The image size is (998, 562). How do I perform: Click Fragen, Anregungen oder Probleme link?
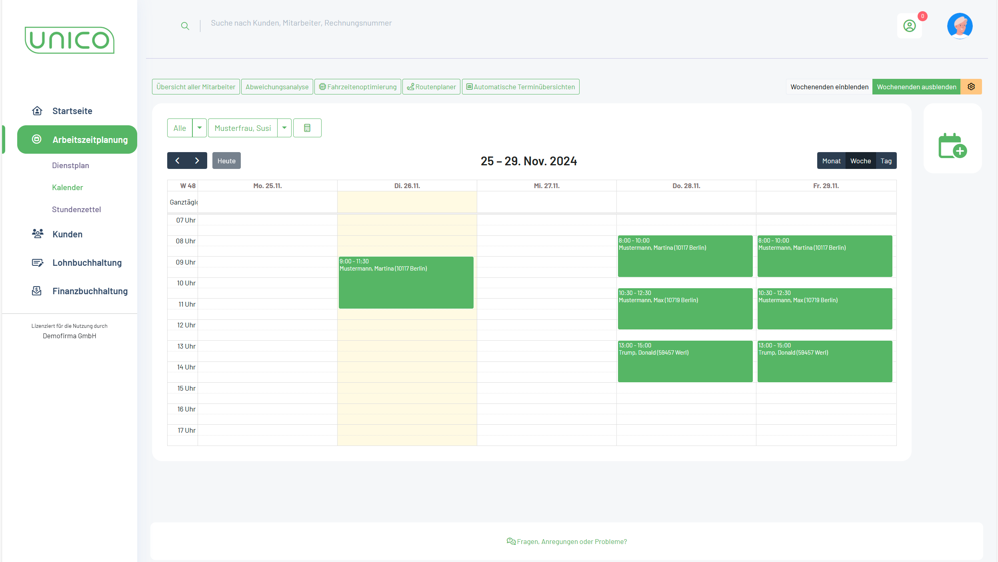(566, 542)
